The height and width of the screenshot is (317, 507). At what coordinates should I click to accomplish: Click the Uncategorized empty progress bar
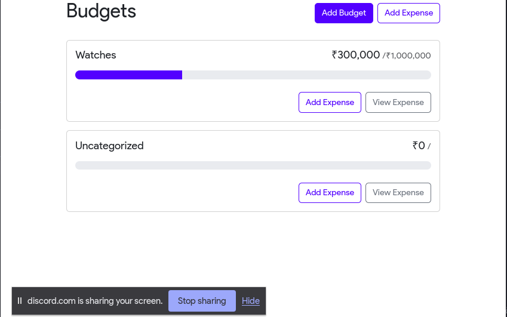253,165
